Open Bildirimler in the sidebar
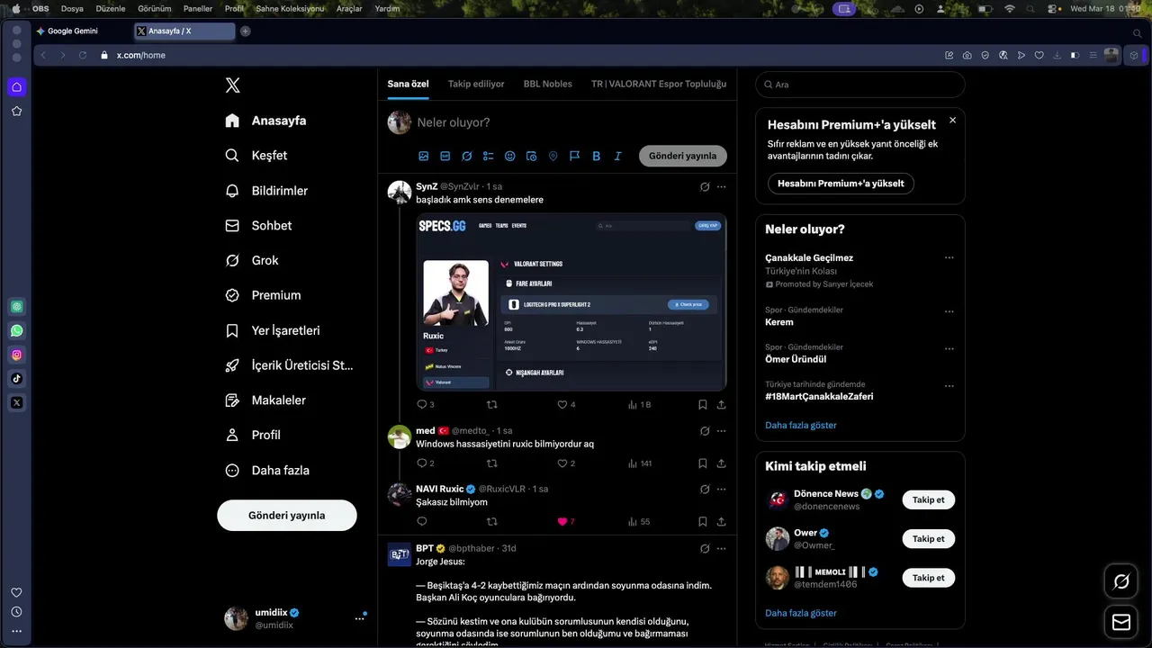 pos(266,191)
